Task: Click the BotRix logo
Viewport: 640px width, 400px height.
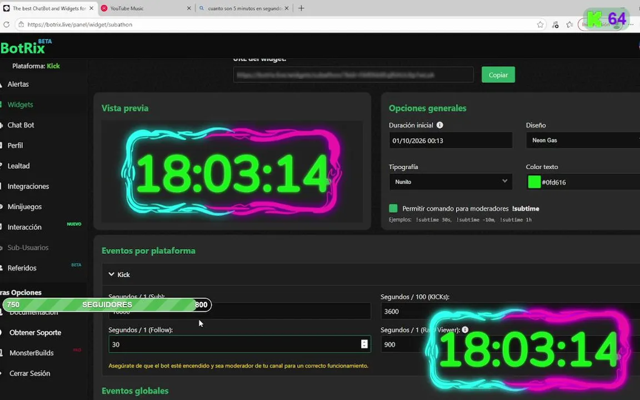Action: 26,47
